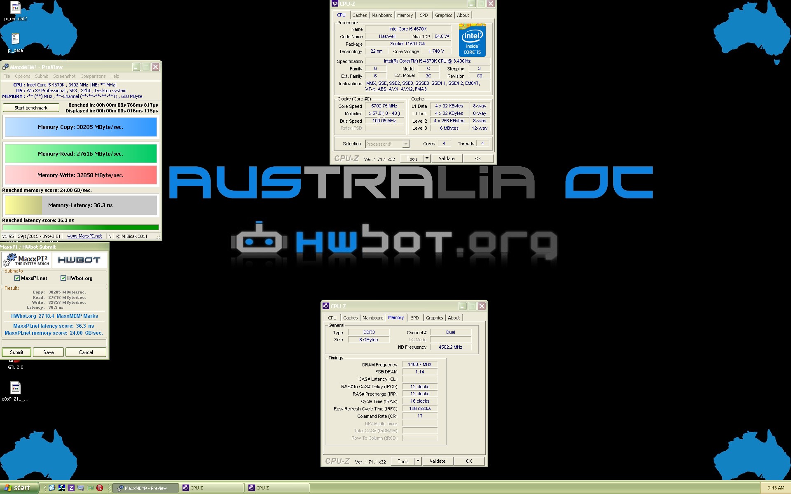Click the MaxxPI² system bench logo
The image size is (791, 494).
26,260
